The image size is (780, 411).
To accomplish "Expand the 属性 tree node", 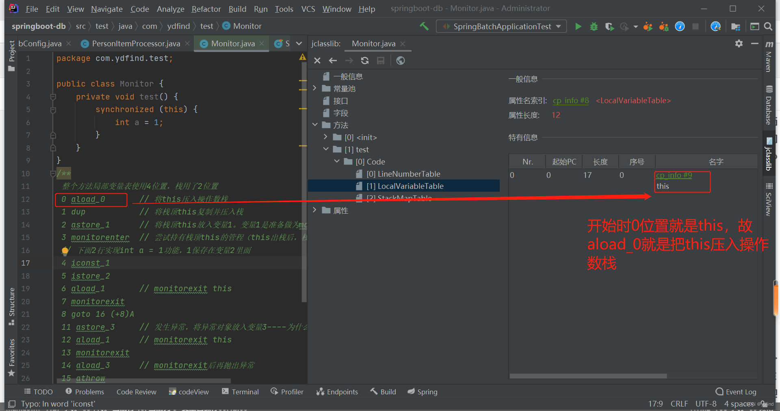I will coord(314,210).
